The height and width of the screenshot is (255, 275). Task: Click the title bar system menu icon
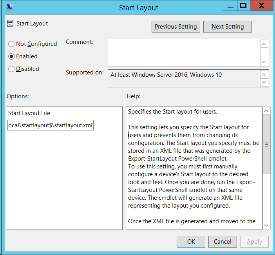click(9, 6)
